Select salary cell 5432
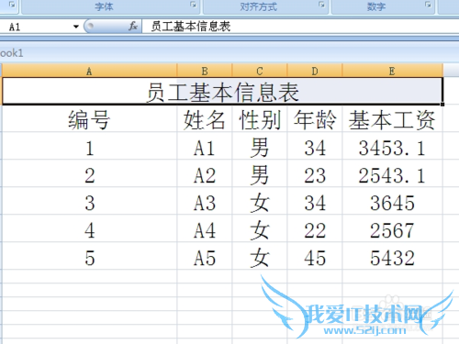459x344 pixels. point(392,256)
